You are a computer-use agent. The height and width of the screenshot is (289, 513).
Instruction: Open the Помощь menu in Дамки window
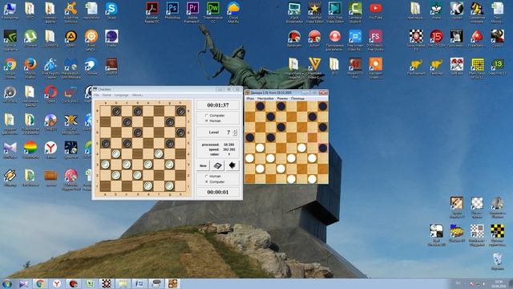tap(297, 98)
